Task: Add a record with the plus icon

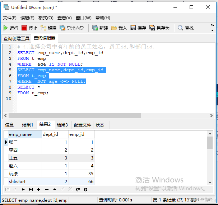Action: 39,190
